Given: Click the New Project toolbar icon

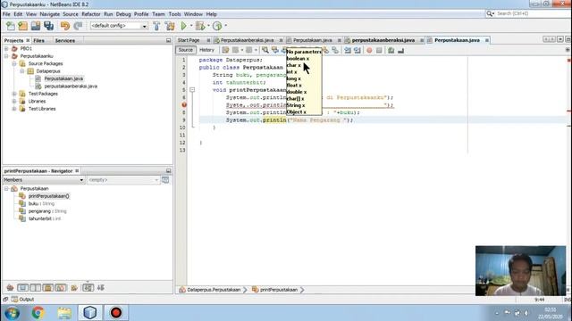Looking at the screenshot, I should coord(22,26).
